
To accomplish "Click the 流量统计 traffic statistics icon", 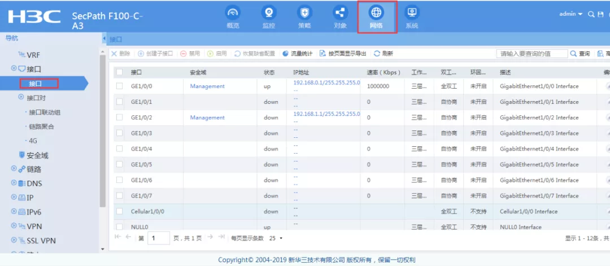I will [286, 54].
